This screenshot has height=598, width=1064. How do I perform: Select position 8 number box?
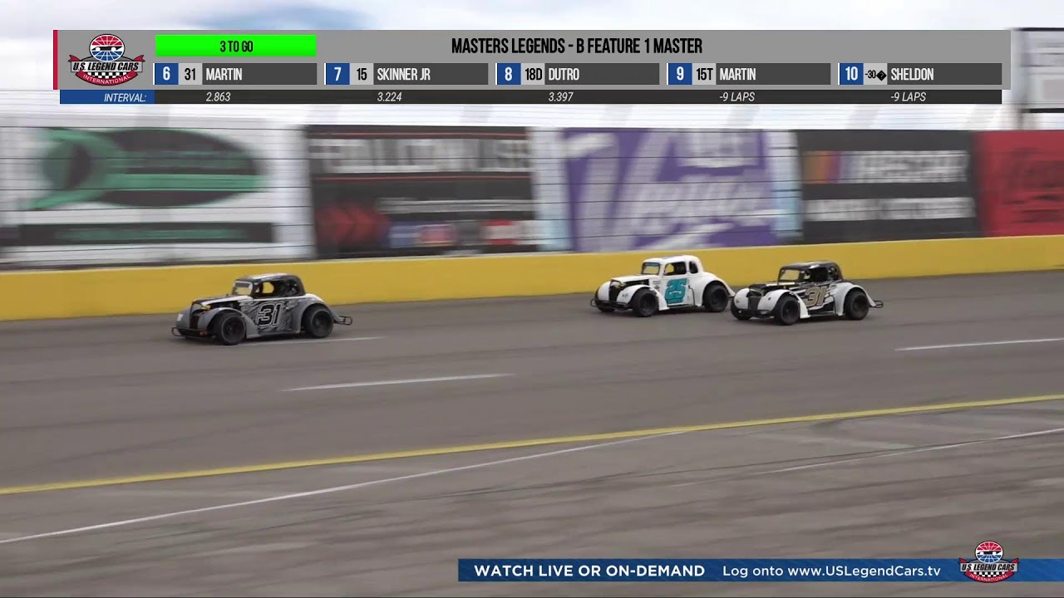[509, 74]
